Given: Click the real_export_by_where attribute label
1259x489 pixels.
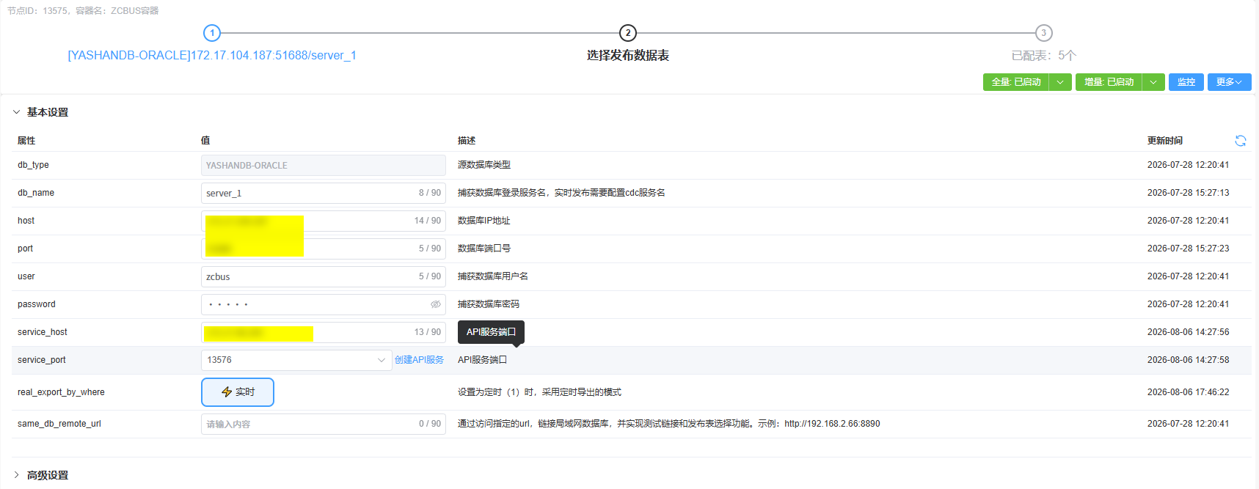Looking at the screenshot, I should [61, 392].
